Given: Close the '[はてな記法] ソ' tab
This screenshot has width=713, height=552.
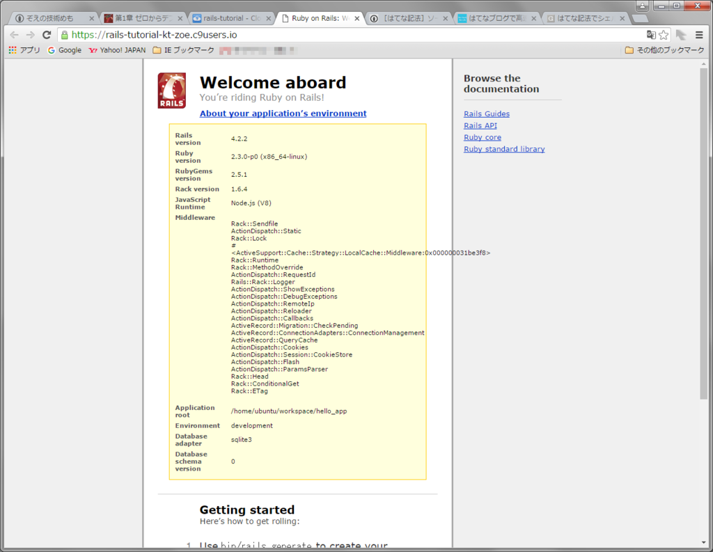Looking at the screenshot, I should (445, 19).
